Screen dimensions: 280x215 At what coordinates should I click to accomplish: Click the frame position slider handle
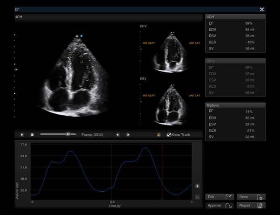coord(68,134)
